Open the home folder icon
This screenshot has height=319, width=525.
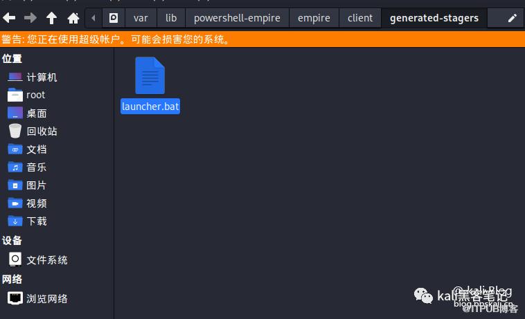(x=73, y=18)
